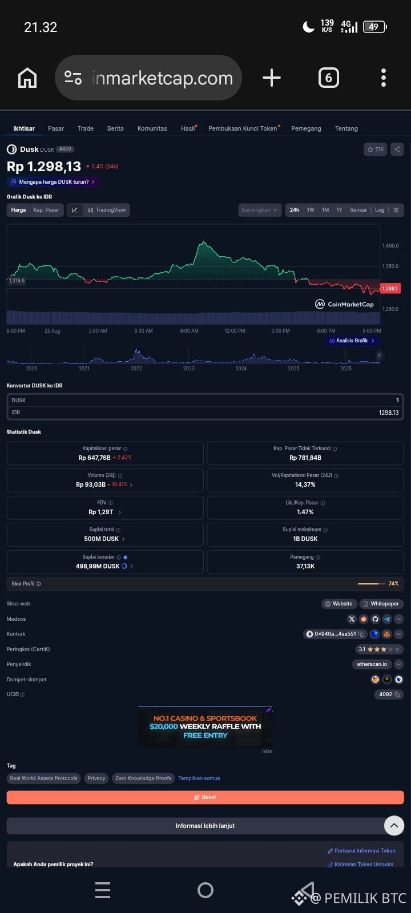Open 'Mengapa harga DUSK turun?' link
Viewport: 411px width, 913px height.
click(x=53, y=181)
